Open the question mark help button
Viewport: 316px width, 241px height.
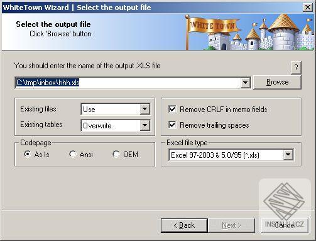coord(296,68)
